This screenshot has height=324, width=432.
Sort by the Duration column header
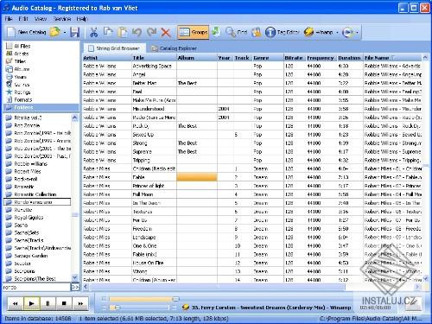pyautogui.click(x=349, y=58)
